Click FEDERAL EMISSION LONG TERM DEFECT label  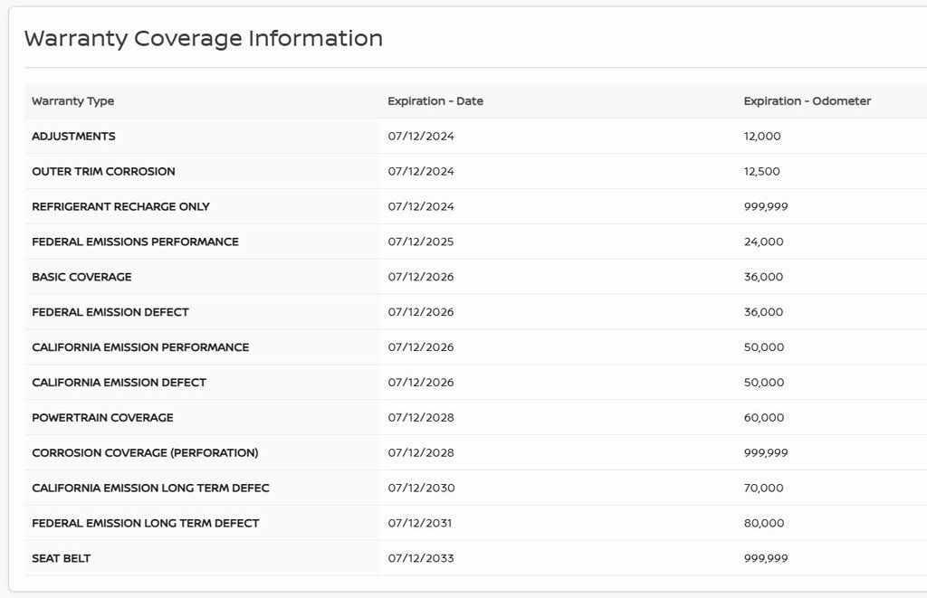(x=145, y=524)
